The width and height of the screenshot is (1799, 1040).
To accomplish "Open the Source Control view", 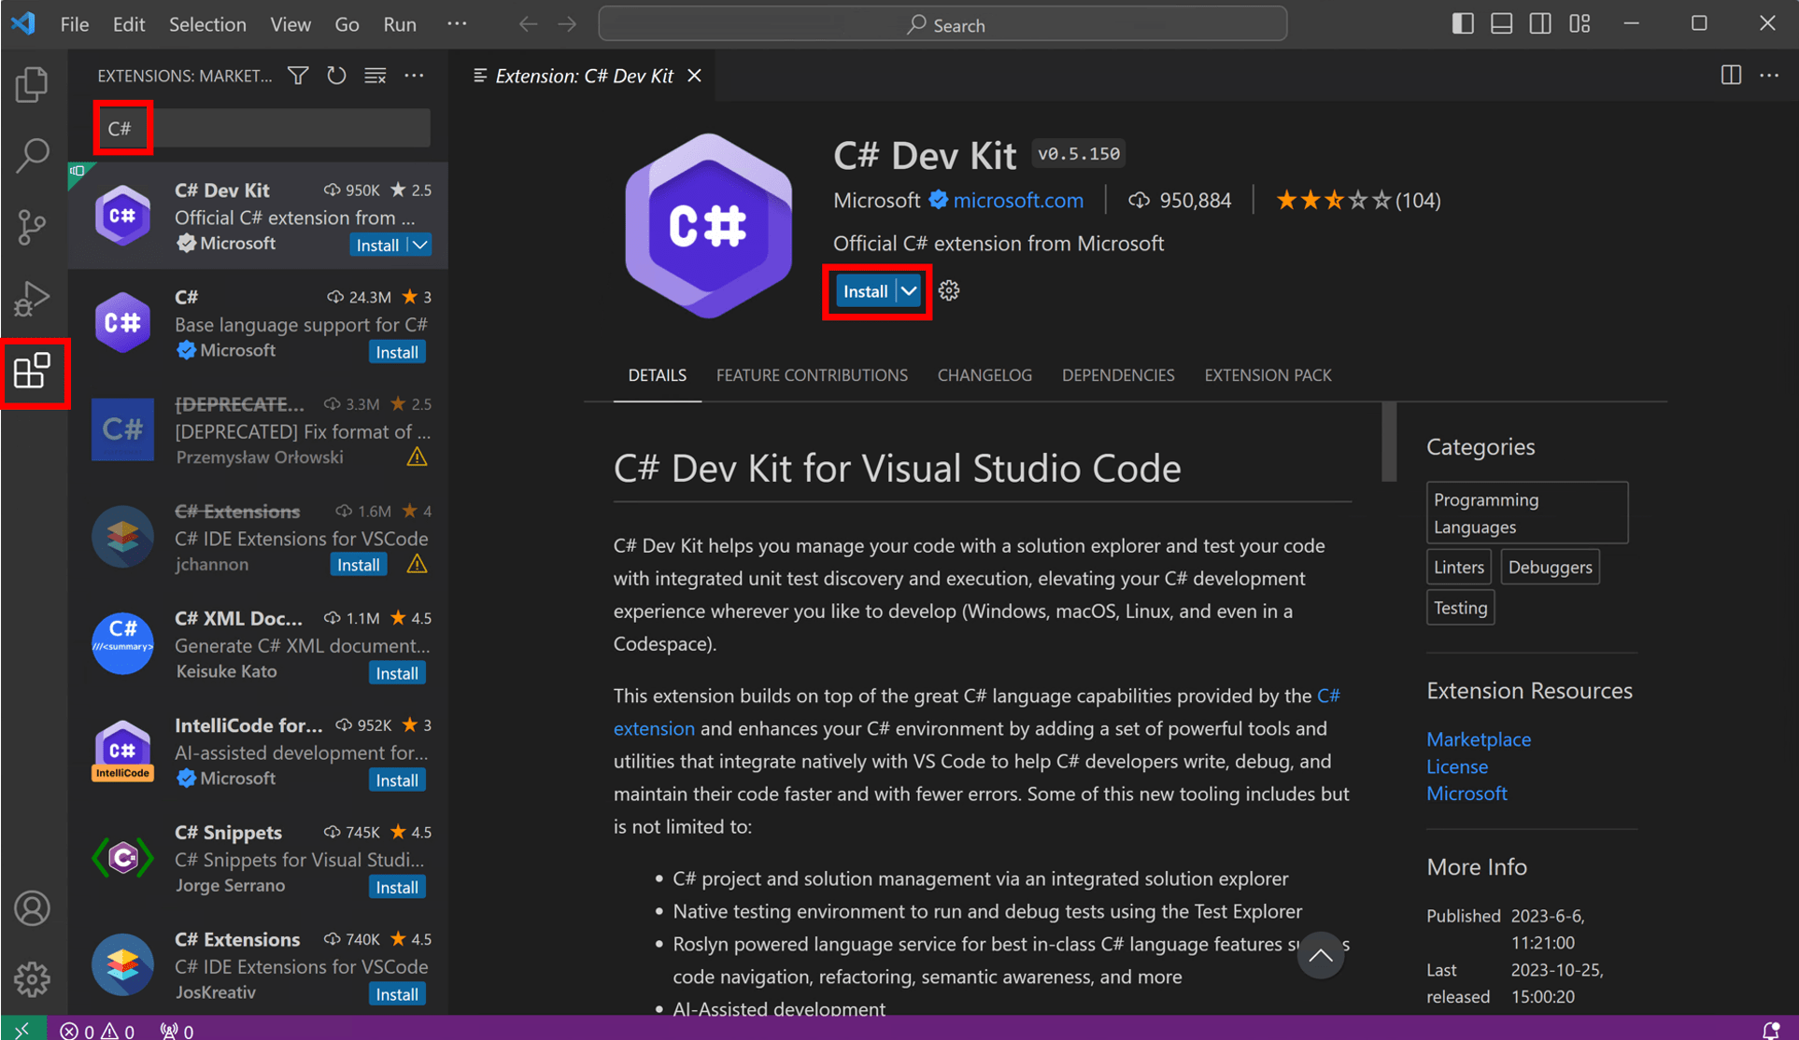I will pyautogui.click(x=34, y=227).
